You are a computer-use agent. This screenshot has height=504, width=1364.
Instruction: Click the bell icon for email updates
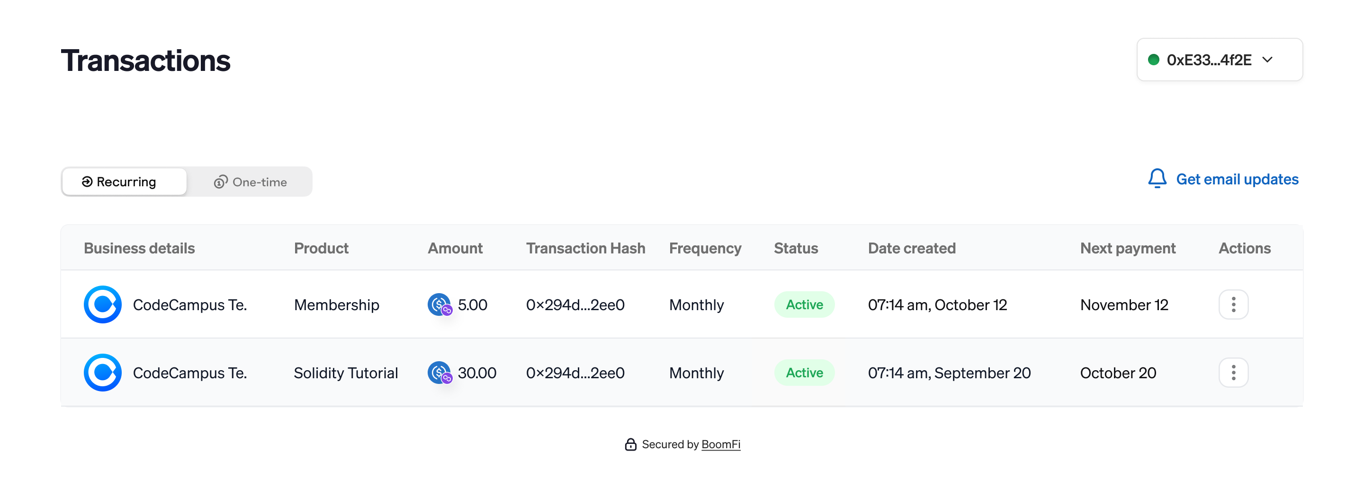(1157, 179)
